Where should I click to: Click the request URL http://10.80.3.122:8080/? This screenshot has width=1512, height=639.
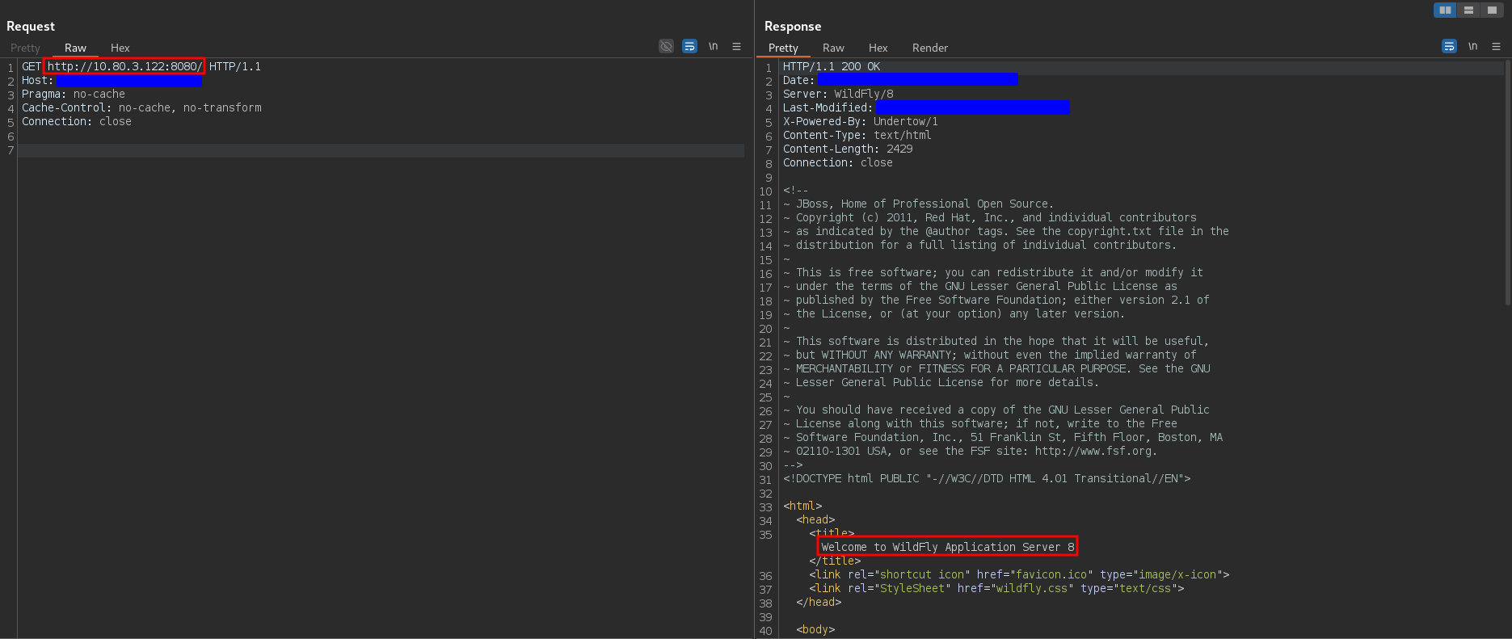pyautogui.click(x=124, y=66)
